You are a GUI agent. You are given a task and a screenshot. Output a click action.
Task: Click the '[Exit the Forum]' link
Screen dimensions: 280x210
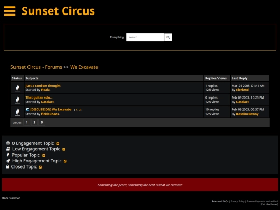click(x=270, y=204)
